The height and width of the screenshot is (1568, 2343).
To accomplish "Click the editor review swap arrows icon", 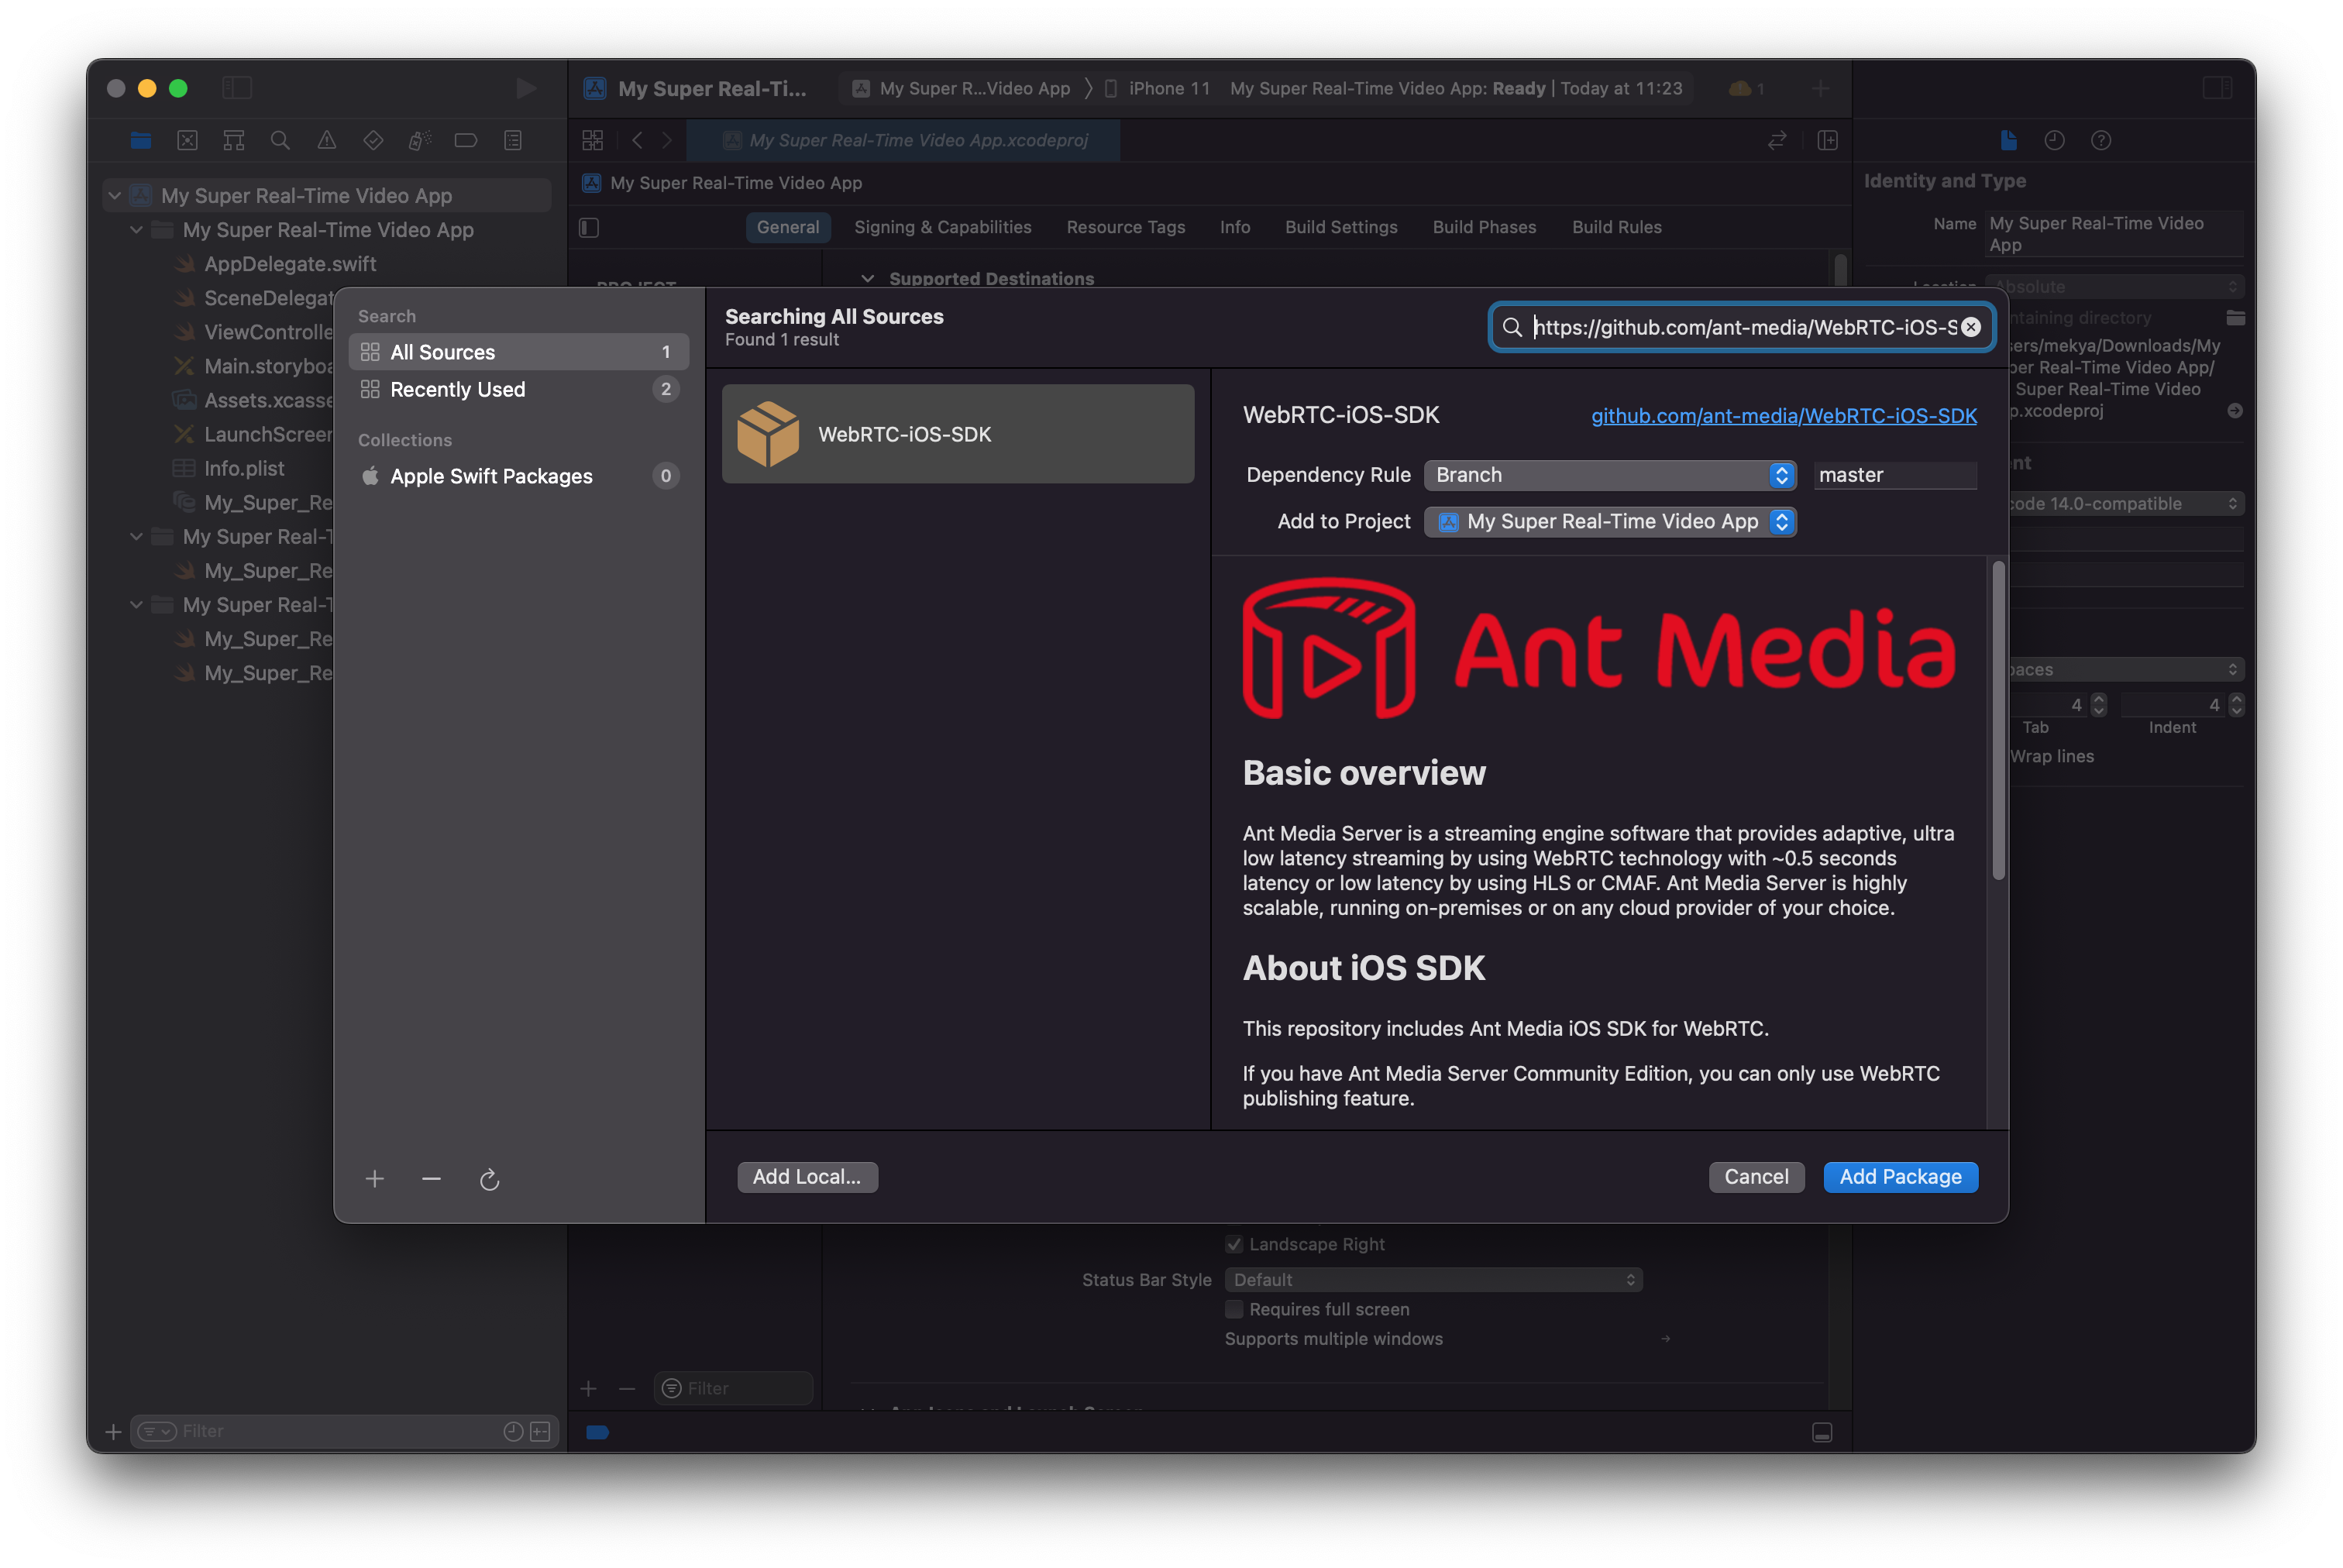I will pos(1777,140).
